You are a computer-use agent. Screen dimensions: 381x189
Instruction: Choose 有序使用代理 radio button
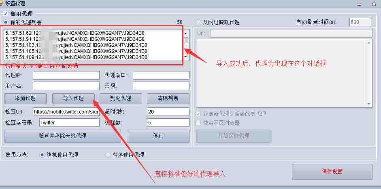tap(108, 155)
